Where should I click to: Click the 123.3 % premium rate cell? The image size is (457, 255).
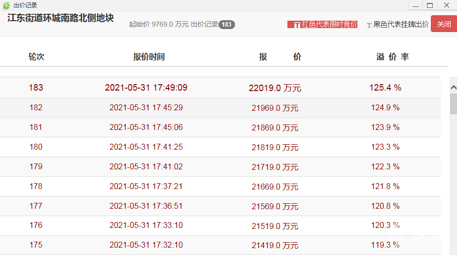click(x=385, y=147)
